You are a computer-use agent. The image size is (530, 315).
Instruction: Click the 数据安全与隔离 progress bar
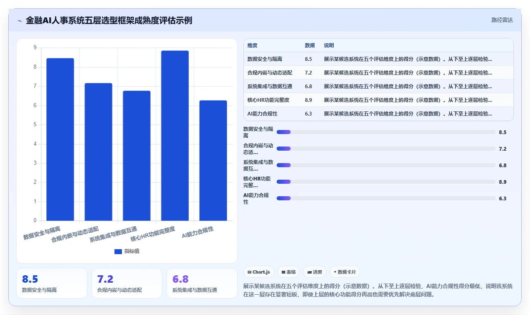coord(386,132)
